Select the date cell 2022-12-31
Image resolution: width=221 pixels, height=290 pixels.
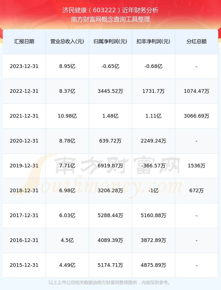click(24, 91)
